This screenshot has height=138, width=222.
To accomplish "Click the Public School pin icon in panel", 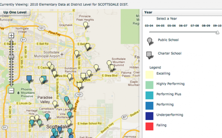I will [x=150, y=41].
